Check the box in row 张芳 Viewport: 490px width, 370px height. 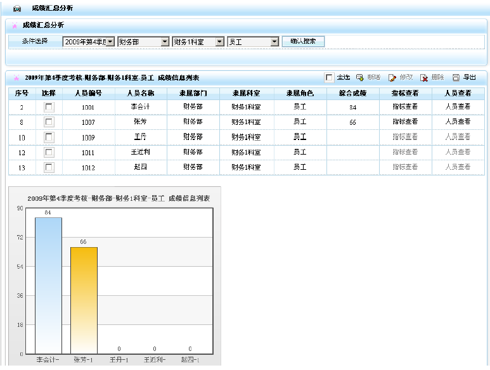point(49,122)
